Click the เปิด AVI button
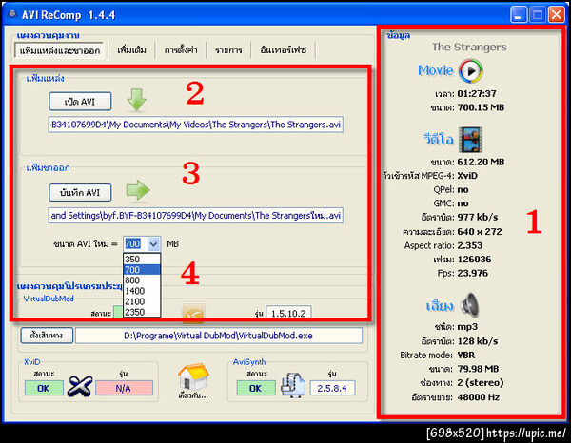 click(x=80, y=102)
